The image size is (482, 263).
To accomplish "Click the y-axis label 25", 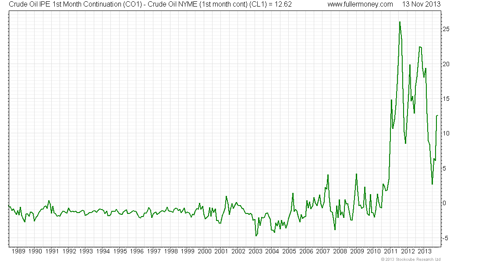I will tap(446, 29).
